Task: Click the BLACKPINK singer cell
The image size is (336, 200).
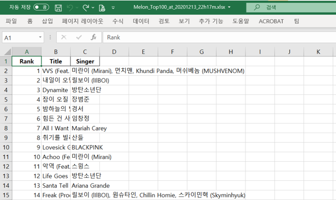Action: [85, 147]
